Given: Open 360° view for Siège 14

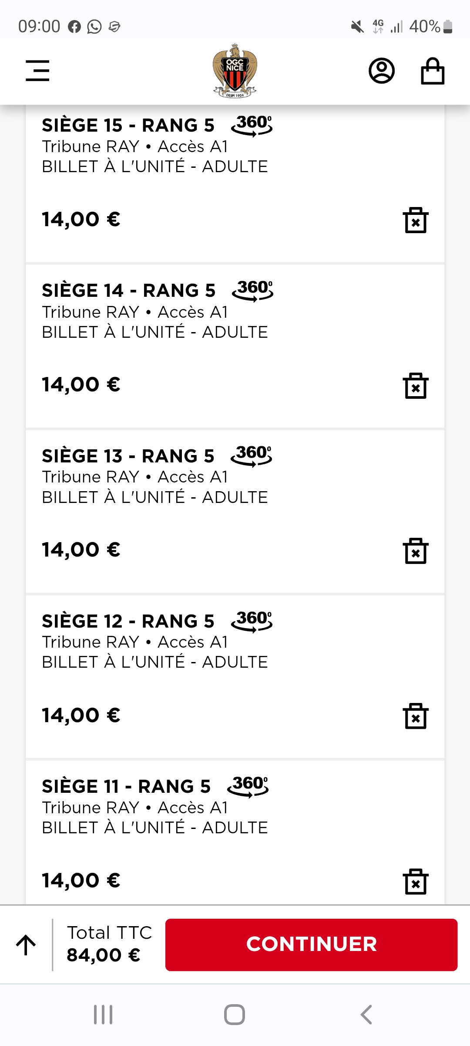Looking at the screenshot, I should click(253, 290).
